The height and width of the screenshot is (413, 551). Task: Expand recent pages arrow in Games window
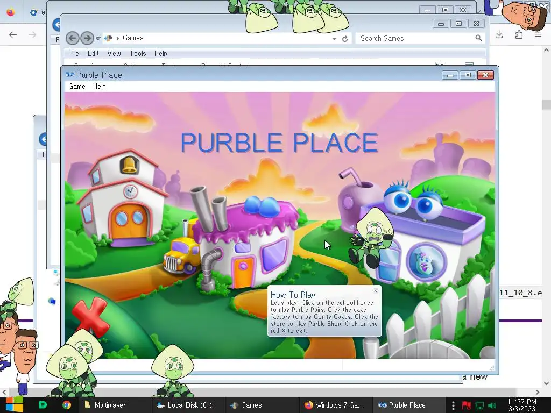click(x=98, y=38)
